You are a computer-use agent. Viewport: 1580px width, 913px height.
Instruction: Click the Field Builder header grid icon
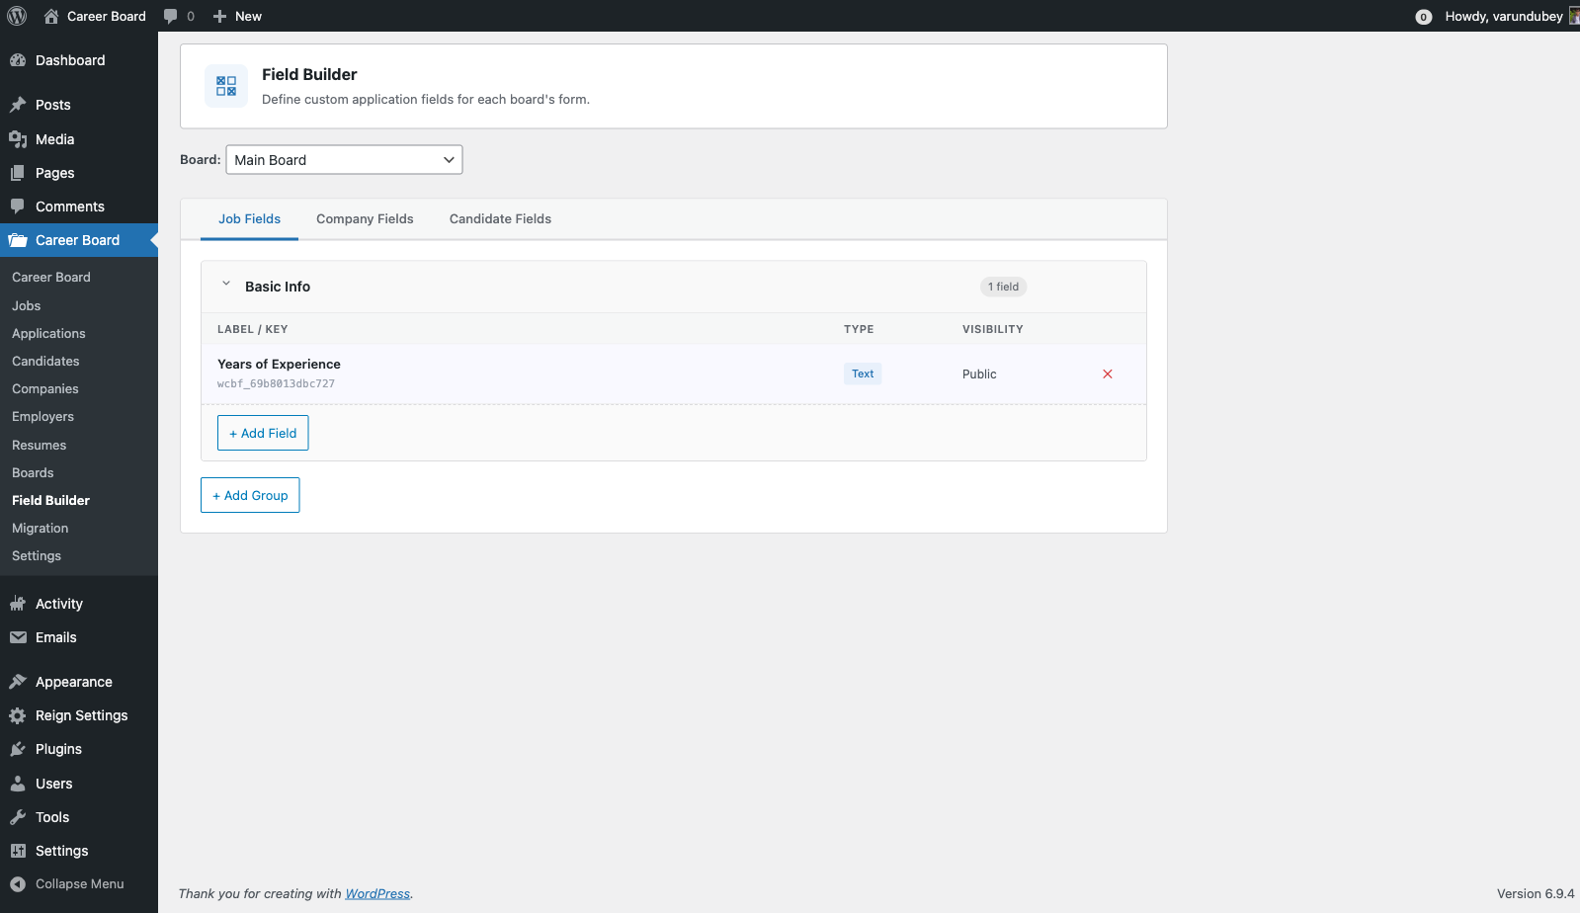coord(226,86)
